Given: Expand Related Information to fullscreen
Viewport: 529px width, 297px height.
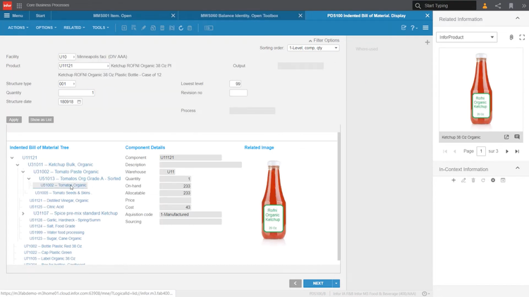Looking at the screenshot, I should tap(522, 37).
